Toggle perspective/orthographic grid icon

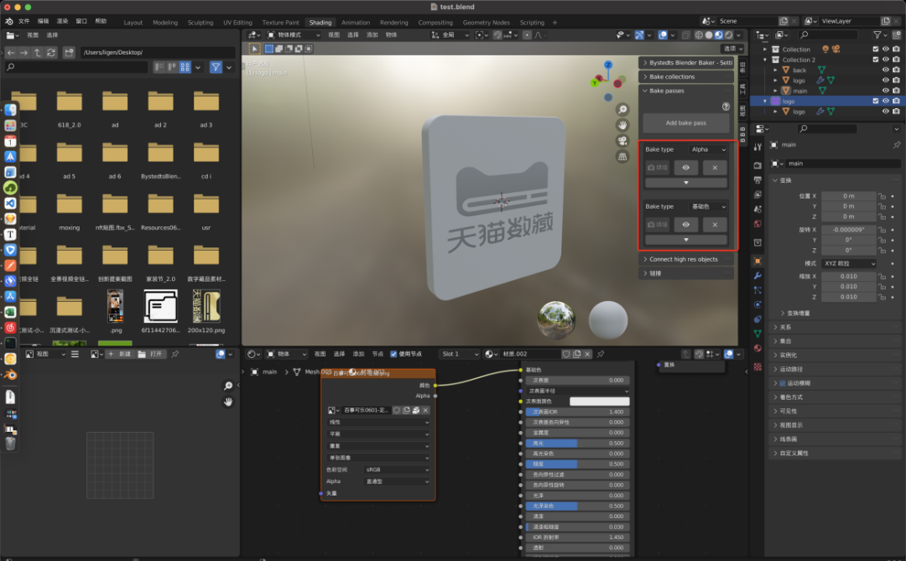pos(622,156)
